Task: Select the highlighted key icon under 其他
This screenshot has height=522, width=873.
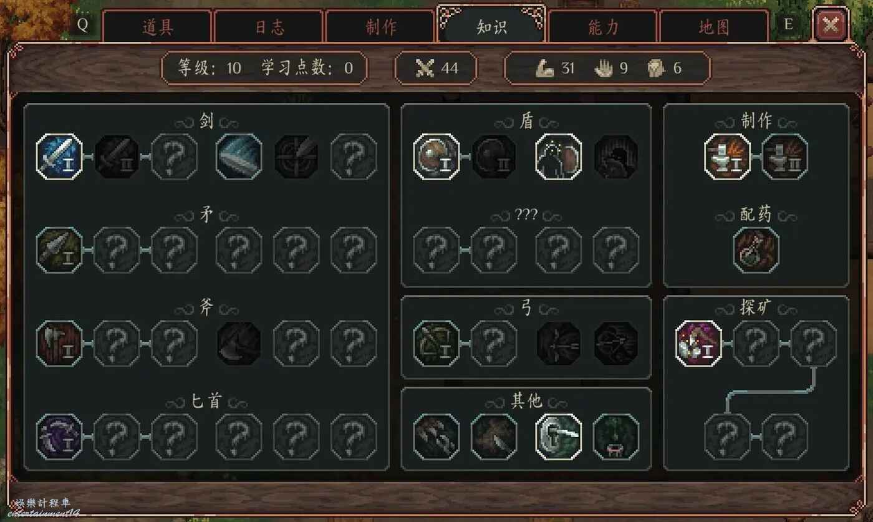Action: [x=559, y=437]
